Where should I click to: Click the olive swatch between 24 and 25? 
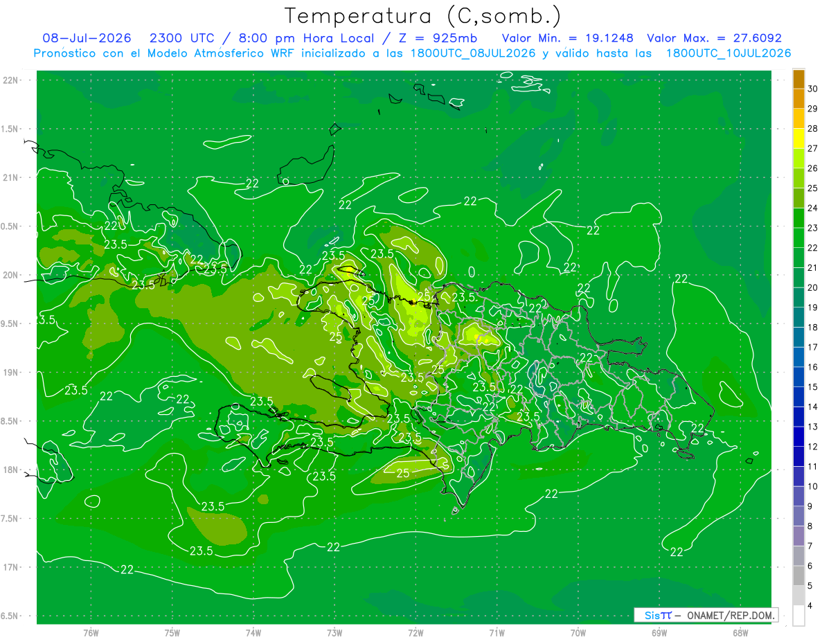point(798,198)
